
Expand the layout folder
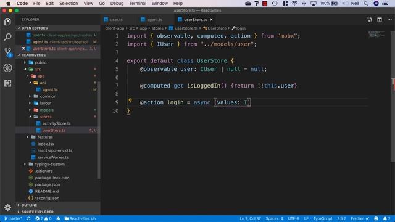[45, 103]
